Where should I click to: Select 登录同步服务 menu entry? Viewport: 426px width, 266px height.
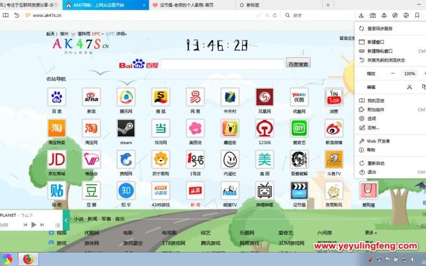(390, 29)
